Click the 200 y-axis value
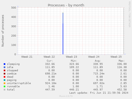This screenshot has width=132, height=99. pyautogui.click(x=14, y=36)
